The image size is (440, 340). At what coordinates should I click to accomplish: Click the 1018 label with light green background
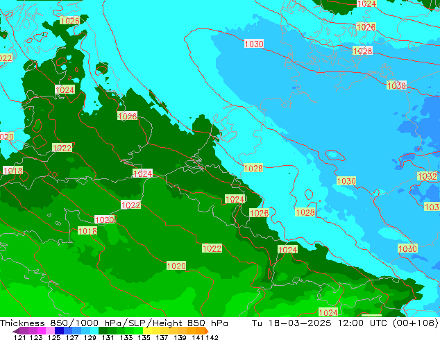tap(87, 231)
